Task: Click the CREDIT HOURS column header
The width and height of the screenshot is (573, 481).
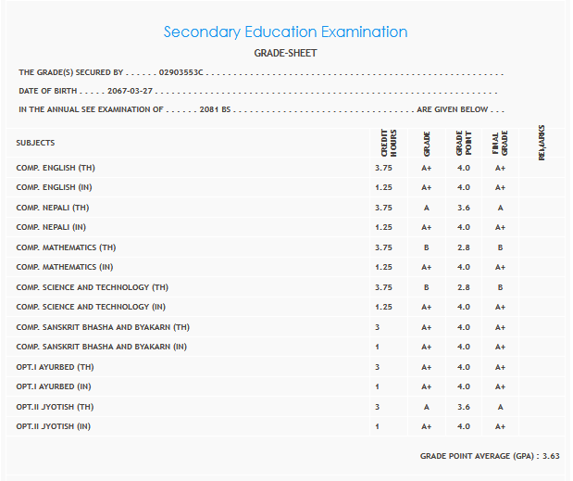Action: pos(388,145)
